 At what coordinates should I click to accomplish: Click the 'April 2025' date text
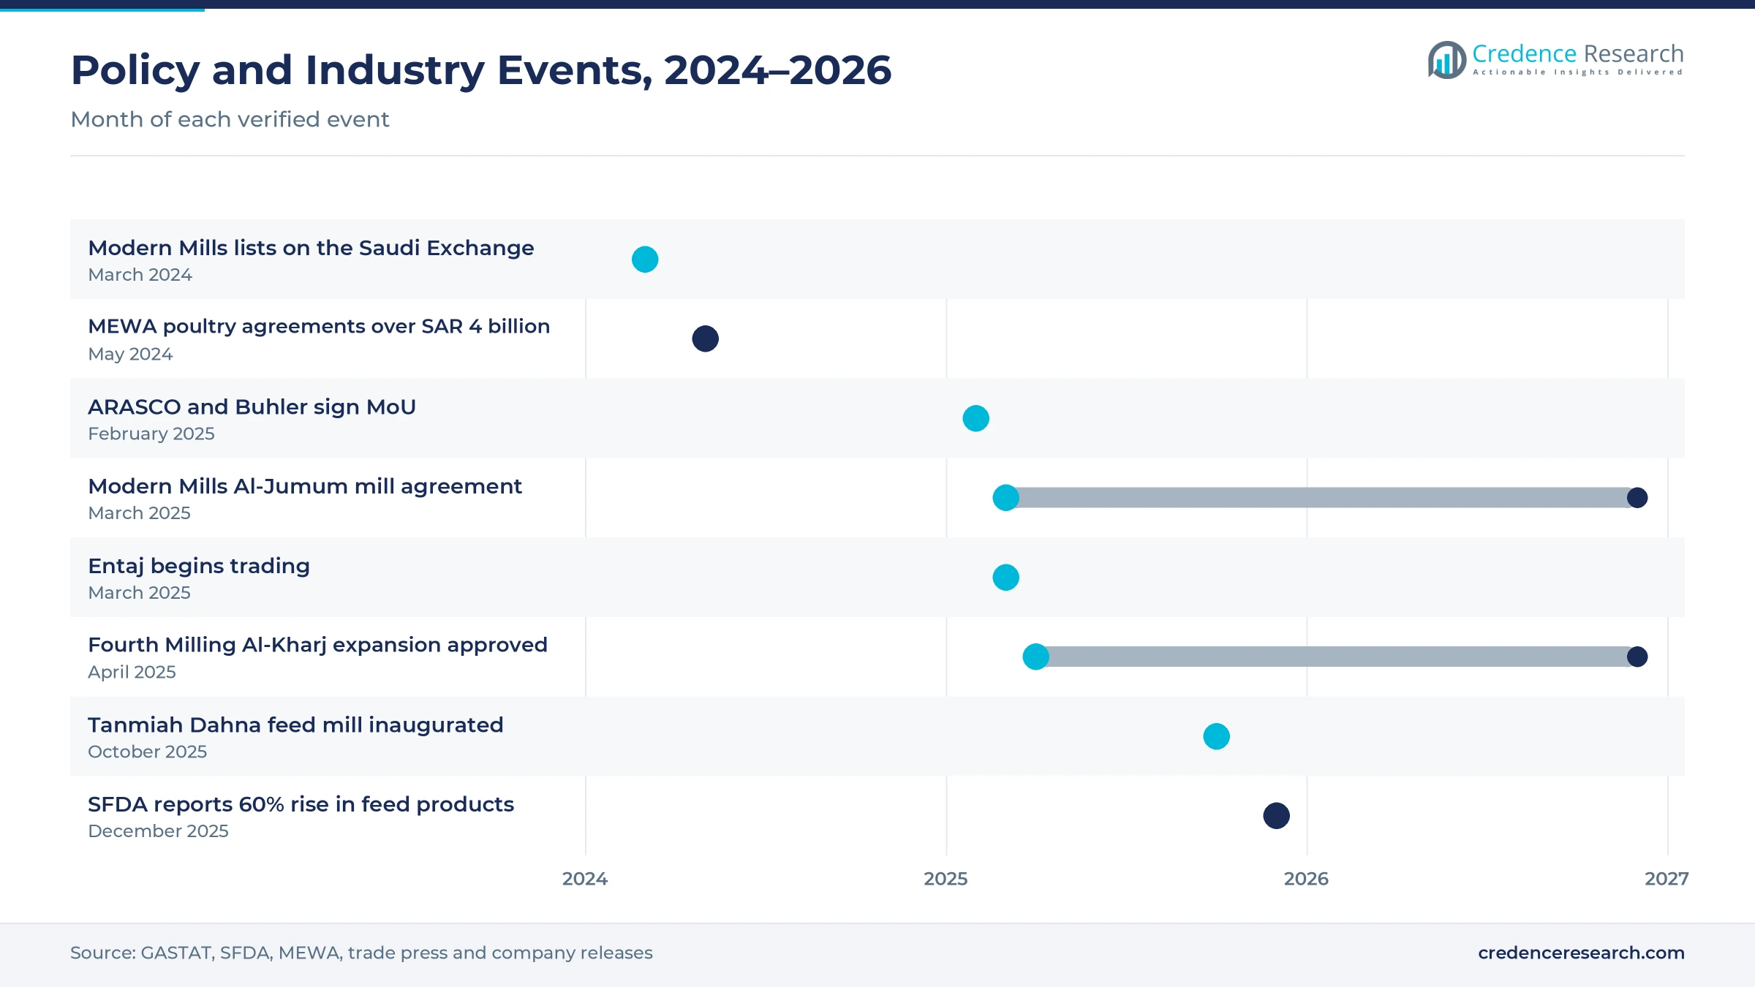point(132,673)
